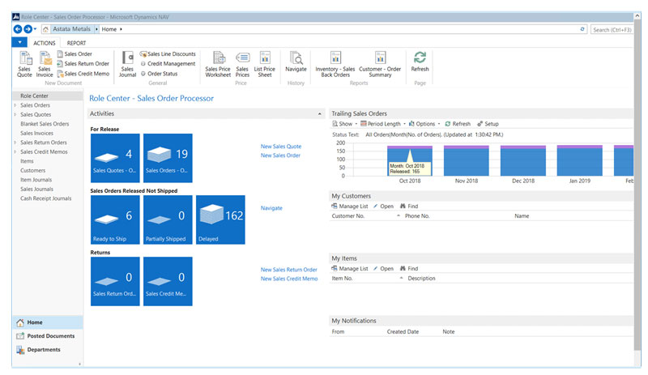
Task: Expand the Home breadcrumb arrow
Action: coord(121,29)
